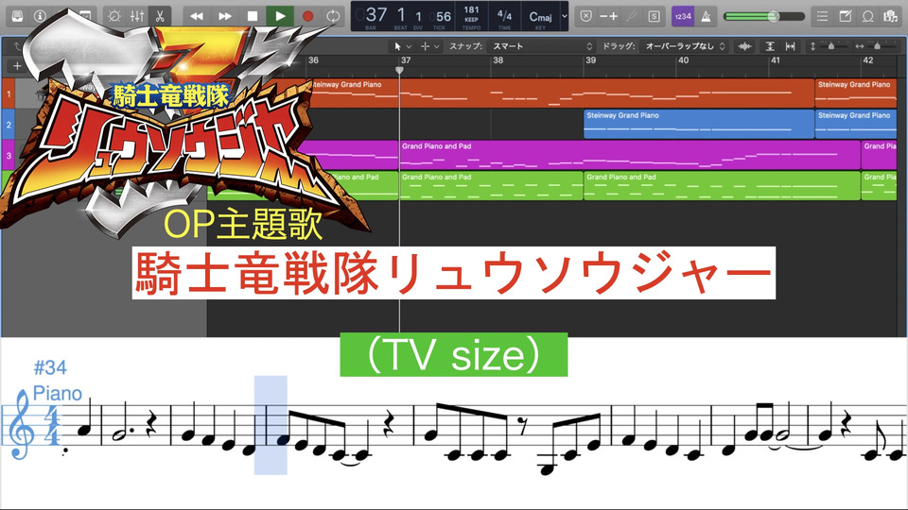This screenshot has width=908, height=510.
Task: Rewind the playhead
Action: (197, 16)
